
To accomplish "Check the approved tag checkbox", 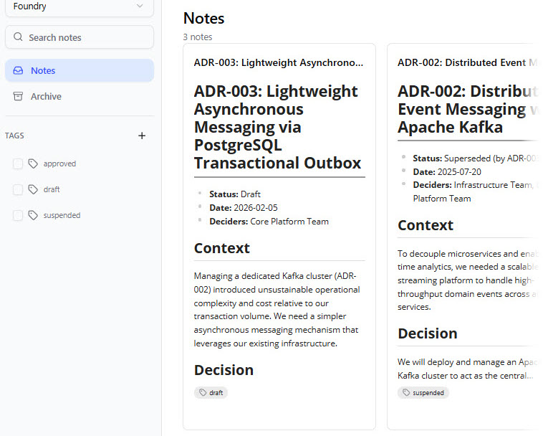I will click(18, 163).
